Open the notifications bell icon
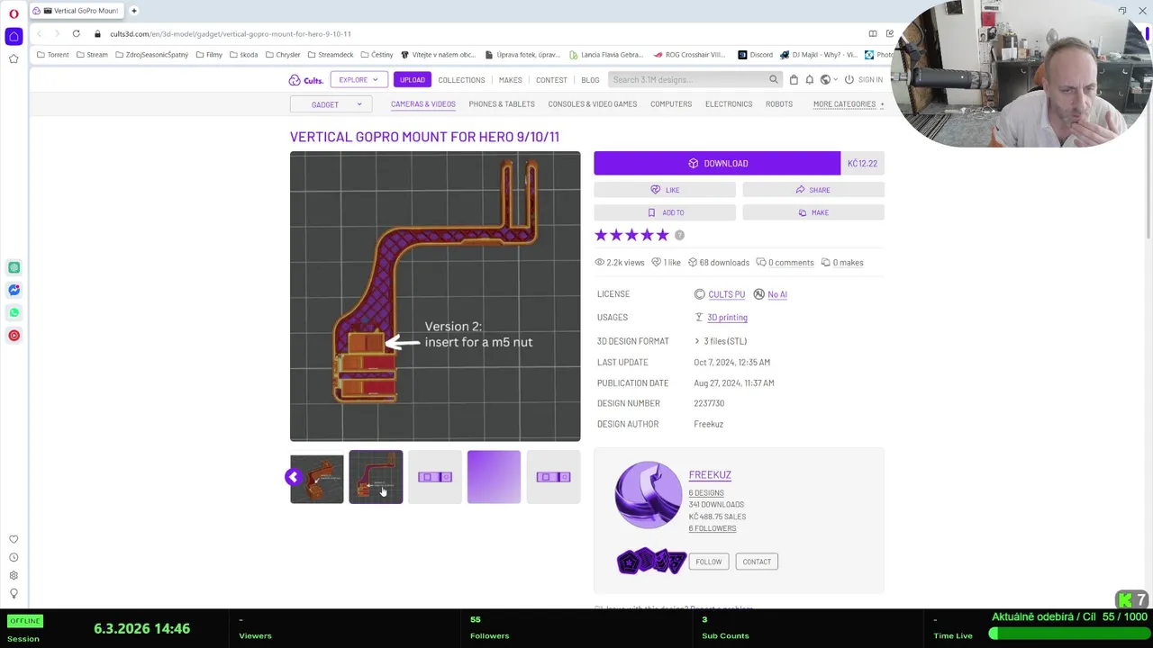This screenshot has width=1153, height=648. pyautogui.click(x=809, y=79)
